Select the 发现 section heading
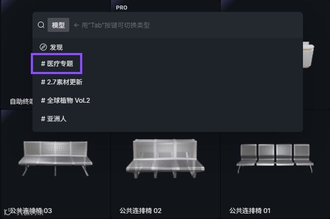 click(x=56, y=48)
